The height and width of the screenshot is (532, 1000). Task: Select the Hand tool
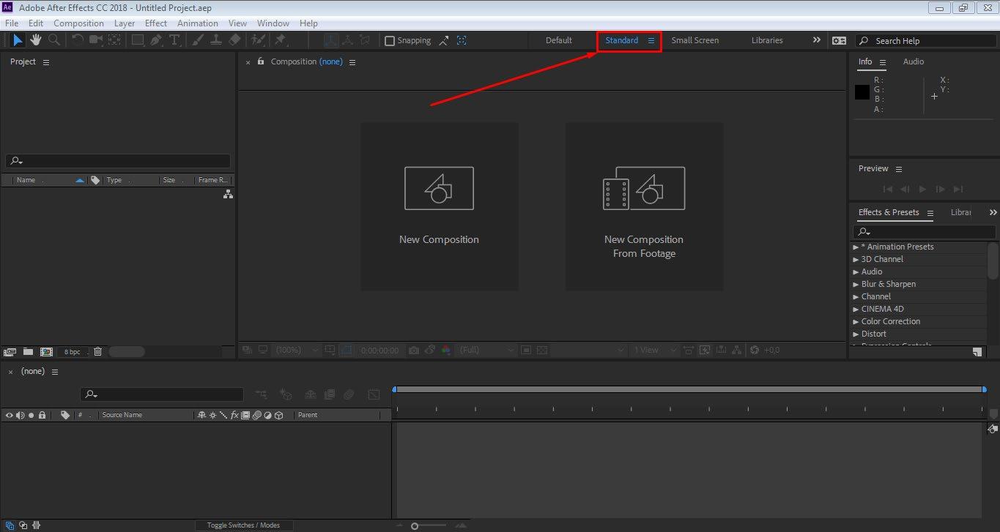35,40
